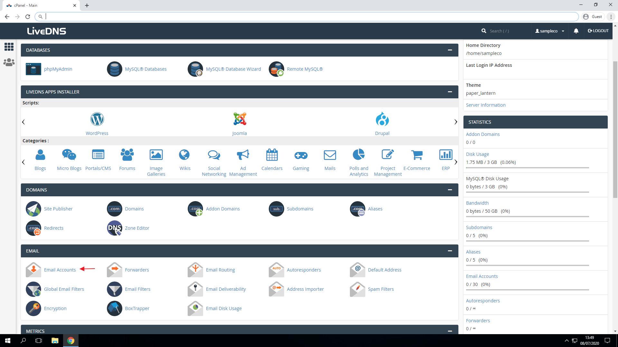Open the Email Accounts icon
Image resolution: width=618 pixels, height=347 pixels.
tap(33, 270)
